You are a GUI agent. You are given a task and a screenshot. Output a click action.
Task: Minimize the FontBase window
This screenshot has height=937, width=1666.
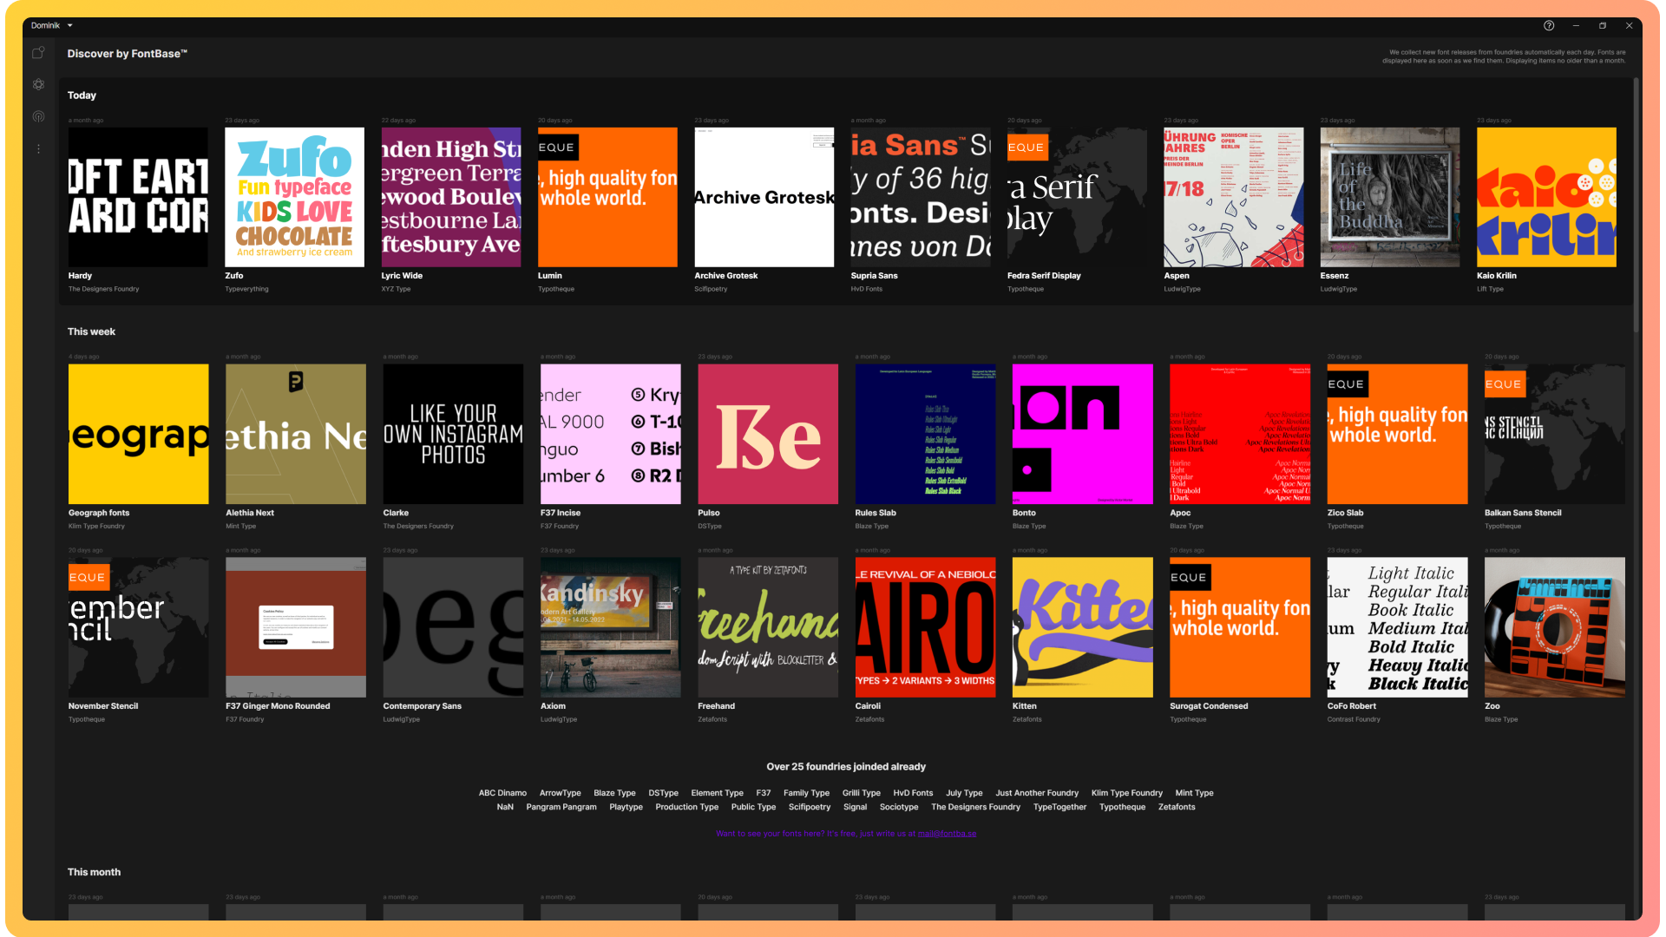(x=1576, y=25)
